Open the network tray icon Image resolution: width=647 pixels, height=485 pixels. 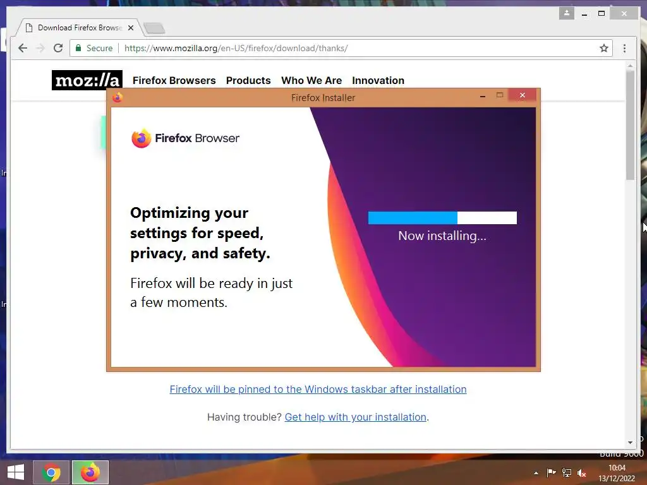click(x=567, y=473)
